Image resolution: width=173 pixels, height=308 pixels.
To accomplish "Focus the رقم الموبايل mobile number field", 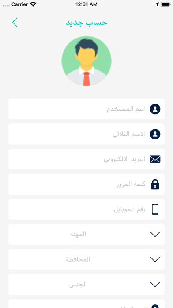I will coord(86,209).
